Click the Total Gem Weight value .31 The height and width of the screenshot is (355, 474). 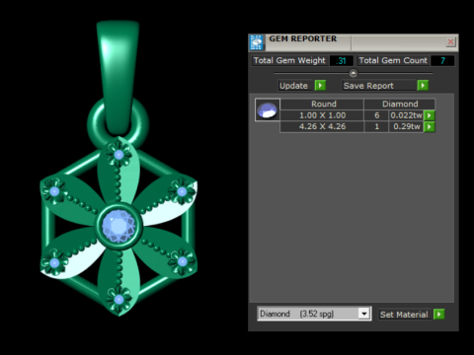[342, 61]
